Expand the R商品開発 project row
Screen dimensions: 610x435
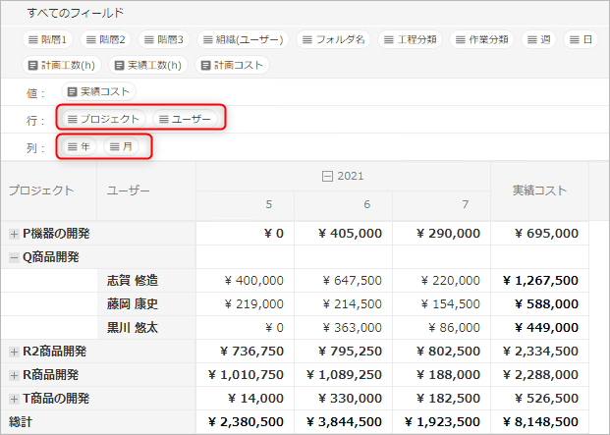click(x=14, y=375)
